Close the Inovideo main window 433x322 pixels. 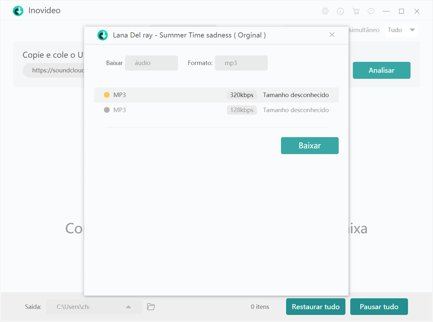pos(417,11)
